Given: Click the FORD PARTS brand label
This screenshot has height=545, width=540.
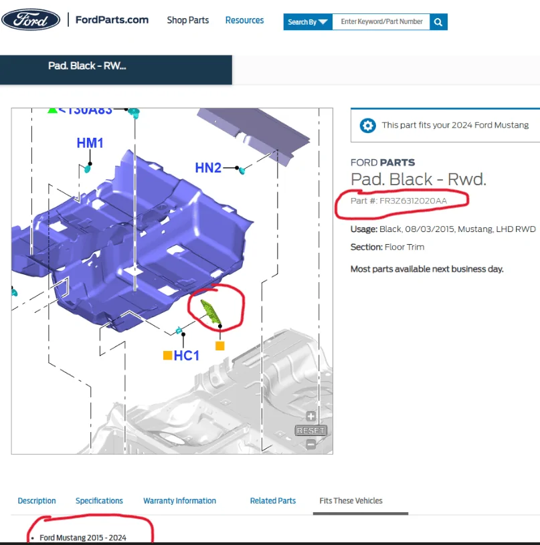Looking at the screenshot, I should click(383, 162).
